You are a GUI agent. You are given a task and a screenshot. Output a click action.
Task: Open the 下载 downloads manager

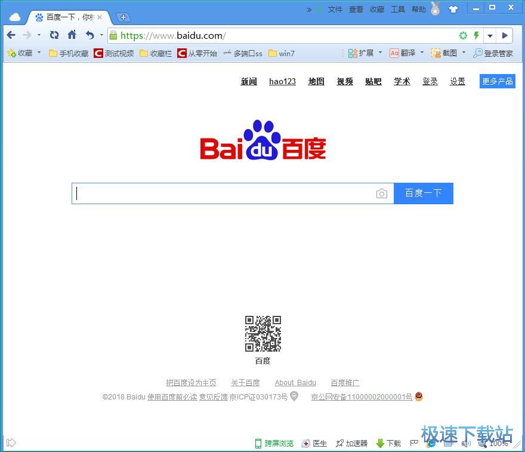pyautogui.click(x=389, y=443)
